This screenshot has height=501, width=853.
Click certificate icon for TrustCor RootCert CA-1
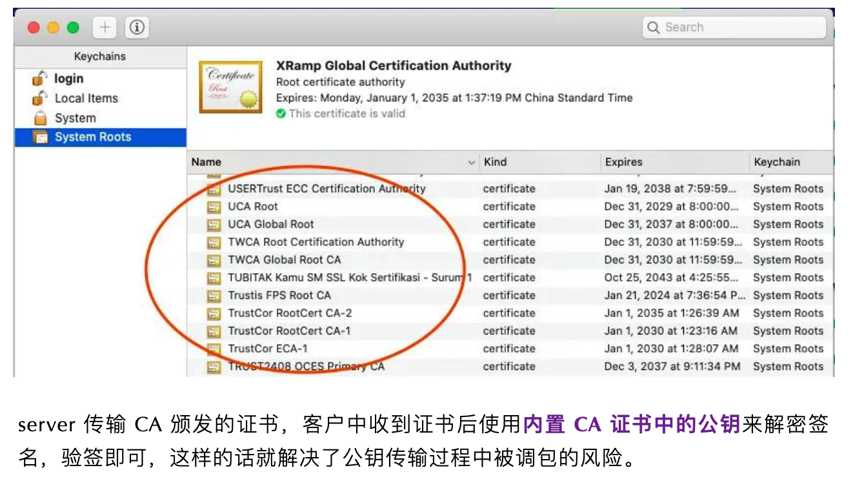click(214, 331)
